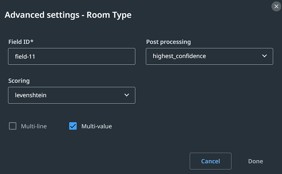The image size is (282, 174).
Task: Place cursor in the field-11 text
Action: pyautogui.click(x=25, y=57)
